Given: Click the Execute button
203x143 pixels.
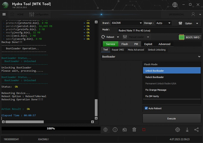Looking at the screenshot, I should pyautogui.click(x=172, y=118).
